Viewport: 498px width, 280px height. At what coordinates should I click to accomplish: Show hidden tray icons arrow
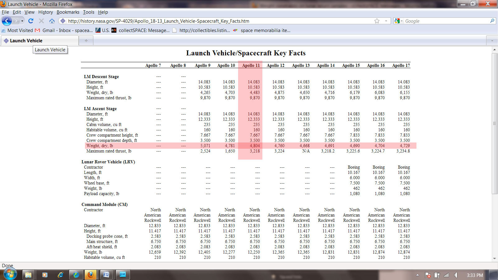(x=417, y=275)
